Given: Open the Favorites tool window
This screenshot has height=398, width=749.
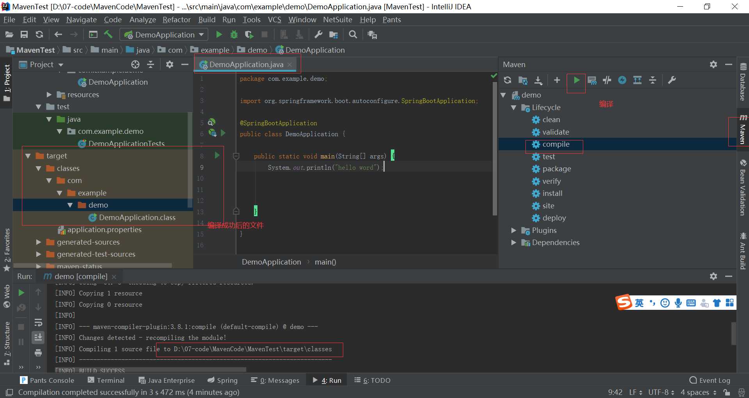Looking at the screenshot, I should click(7, 250).
